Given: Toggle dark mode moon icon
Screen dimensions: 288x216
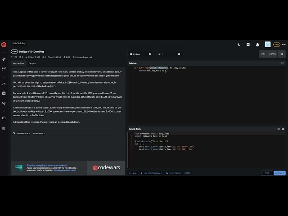Looking at the screenshot, I should pos(239,45).
